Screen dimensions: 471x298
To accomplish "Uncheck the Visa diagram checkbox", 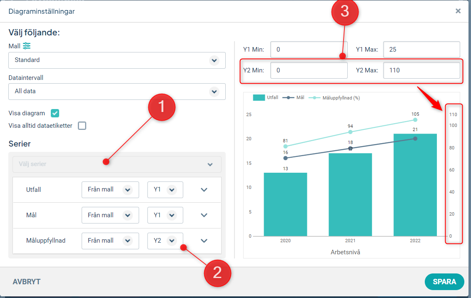I will (55, 113).
